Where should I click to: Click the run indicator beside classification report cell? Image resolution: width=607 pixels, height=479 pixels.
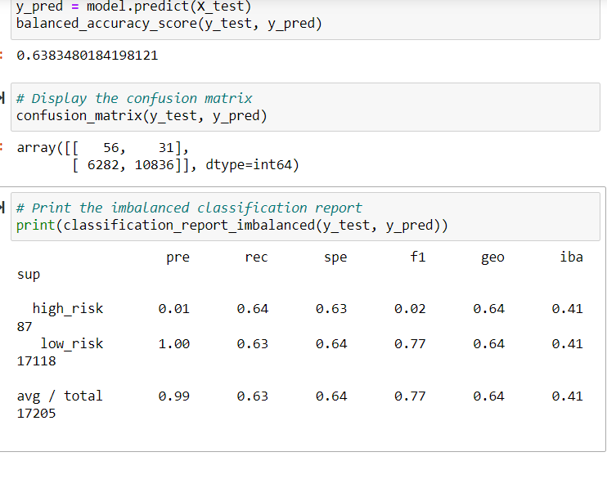[2, 208]
